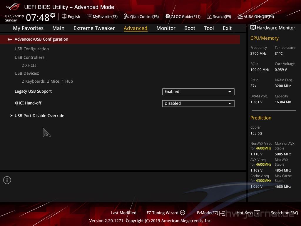Click the 4685 MHz Max Cache value
This screenshot has width=301, height=226.
282,186
